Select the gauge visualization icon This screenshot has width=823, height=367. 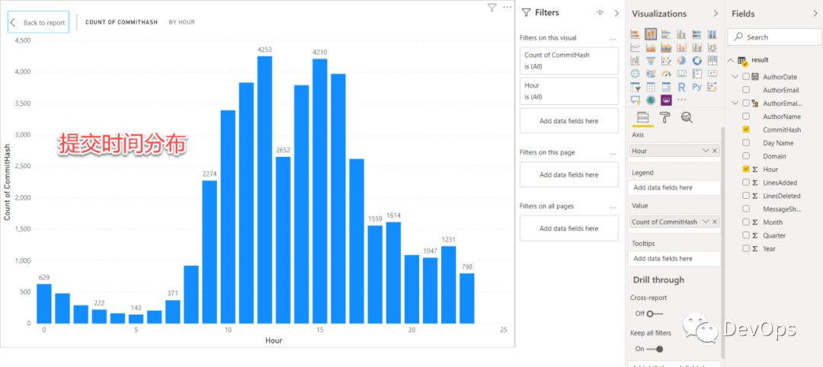(666, 74)
